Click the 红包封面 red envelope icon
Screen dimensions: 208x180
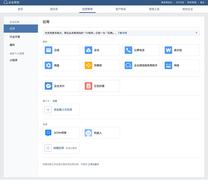(x=88, y=86)
